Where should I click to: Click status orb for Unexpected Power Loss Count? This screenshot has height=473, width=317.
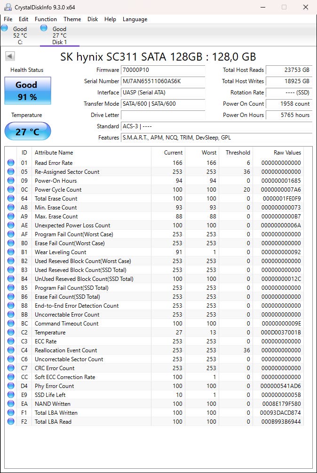[11, 225]
